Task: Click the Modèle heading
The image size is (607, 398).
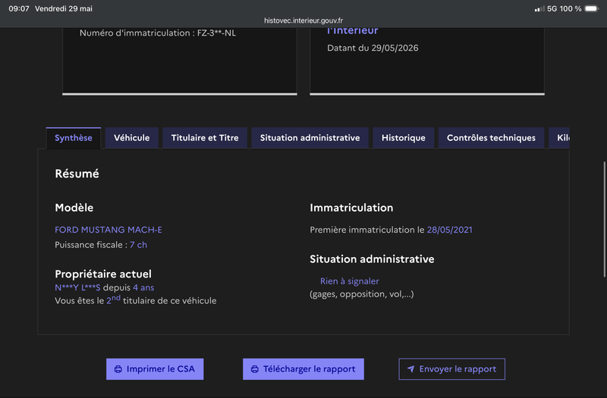Action: pos(74,208)
